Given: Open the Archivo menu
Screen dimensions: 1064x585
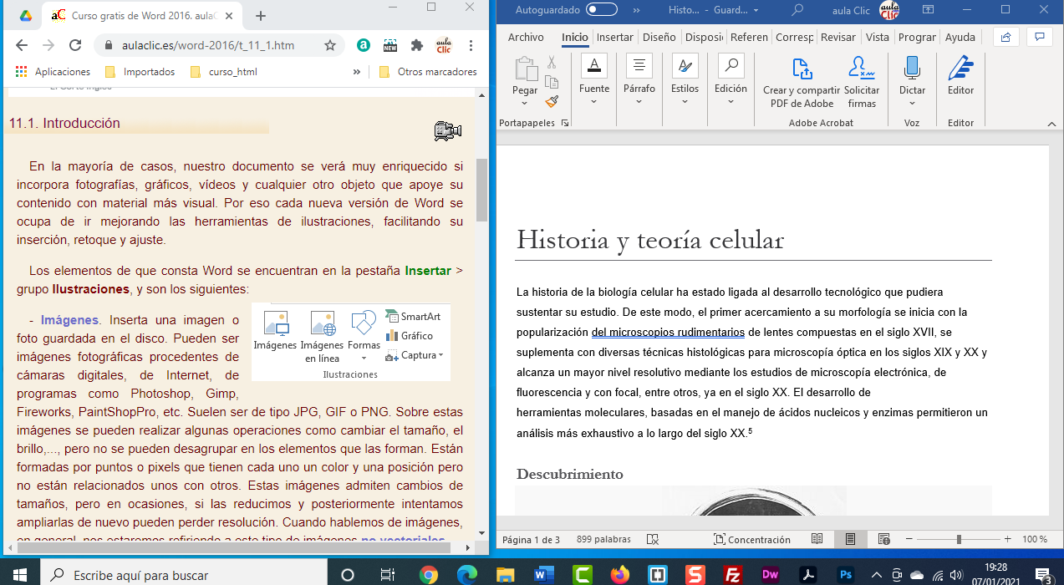Looking at the screenshot, I should (x=526, y=37).
